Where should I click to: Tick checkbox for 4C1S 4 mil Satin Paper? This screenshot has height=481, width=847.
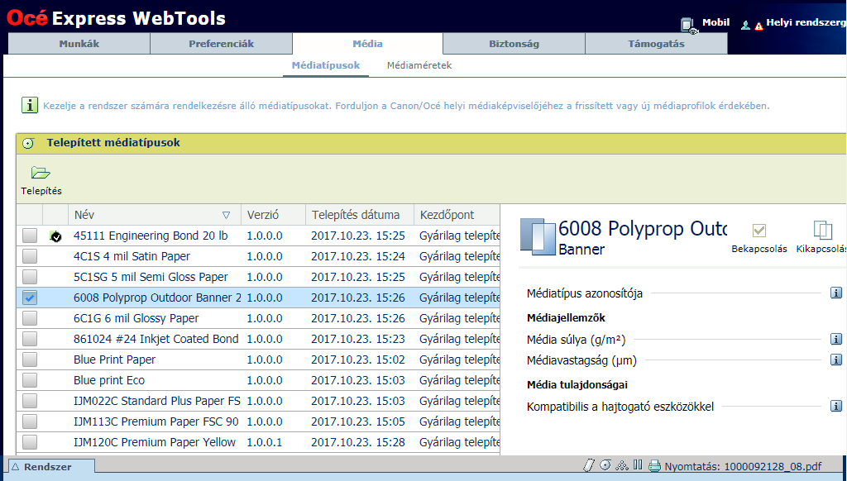[30, 256]
